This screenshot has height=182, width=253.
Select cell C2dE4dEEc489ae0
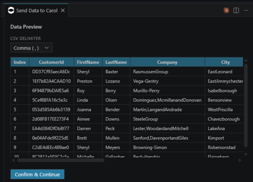(x=51, y=148)
